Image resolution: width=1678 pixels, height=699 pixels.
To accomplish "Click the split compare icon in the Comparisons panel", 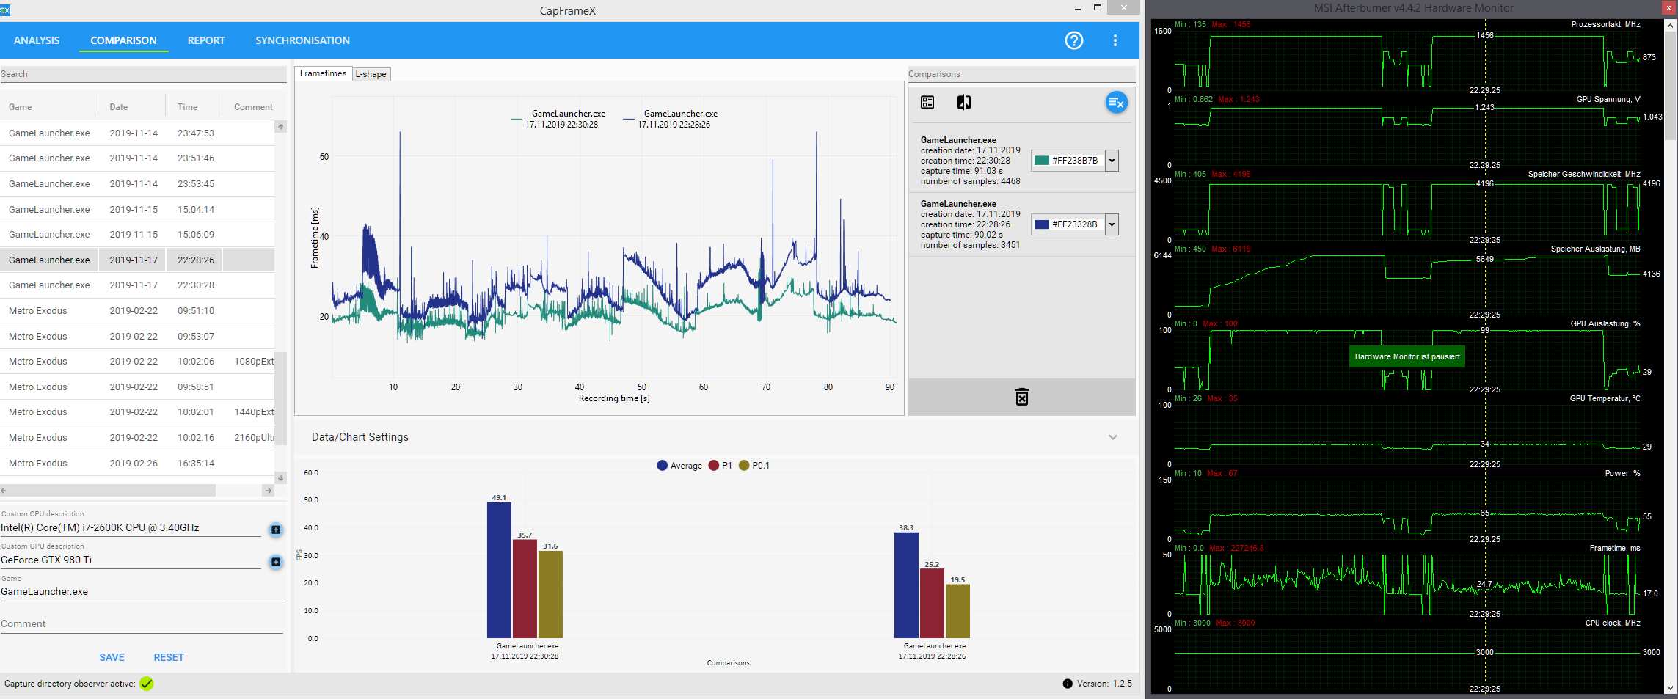I will click(964, 103).
